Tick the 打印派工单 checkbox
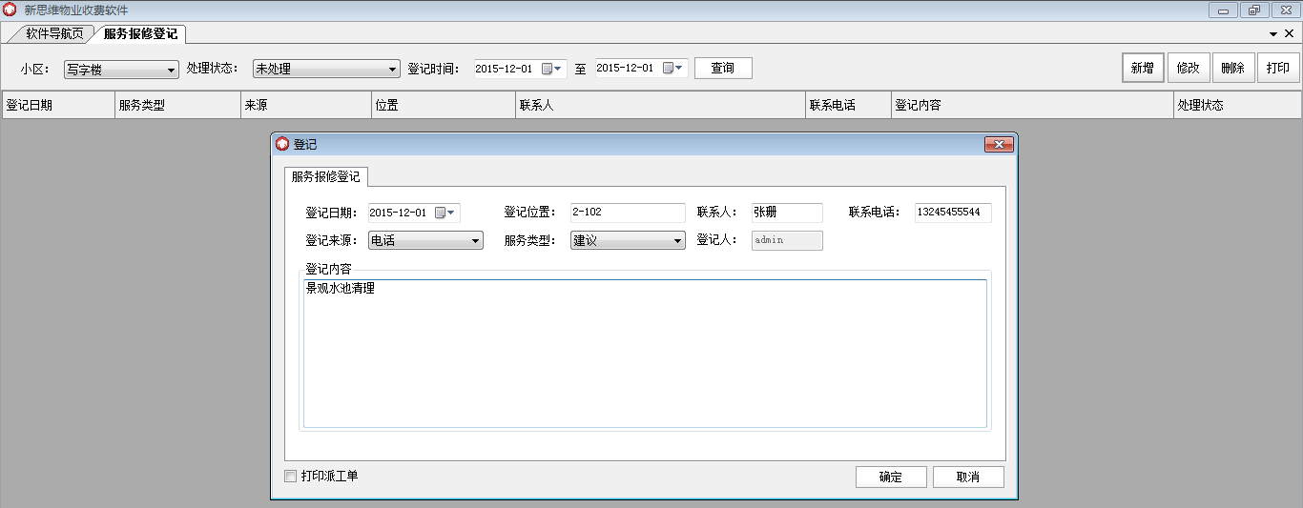 click(x=291, y=476)
